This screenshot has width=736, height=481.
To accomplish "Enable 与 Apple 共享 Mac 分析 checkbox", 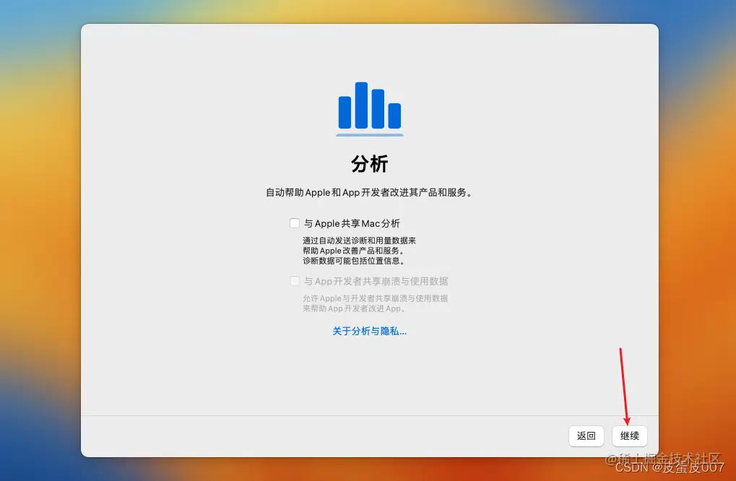I will tap(295, 223).
